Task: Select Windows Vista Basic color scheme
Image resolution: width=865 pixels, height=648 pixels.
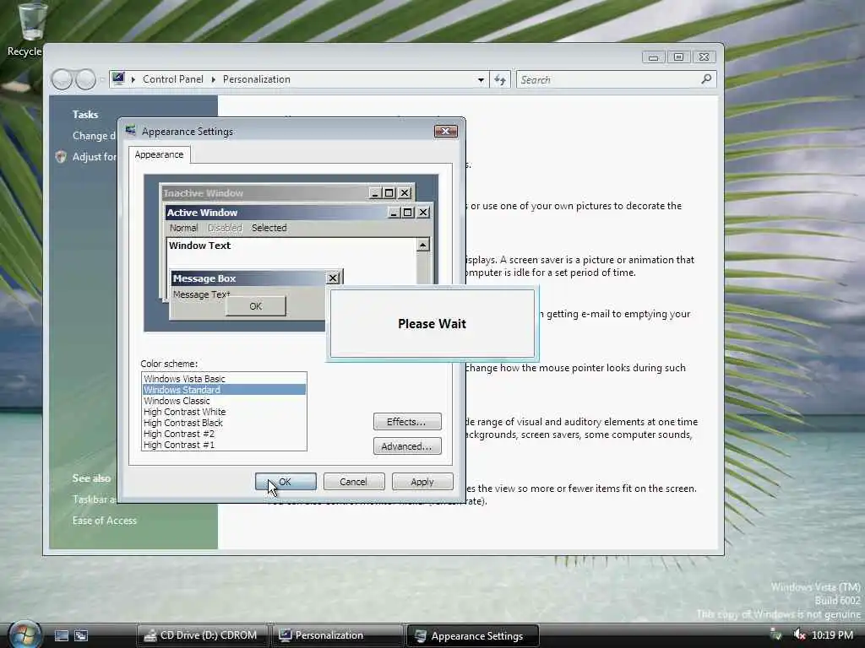Action: [223, 379]
